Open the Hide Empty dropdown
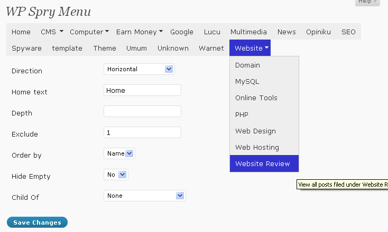The width and height of the screenshot is (388, 232). tap(116, 175)
